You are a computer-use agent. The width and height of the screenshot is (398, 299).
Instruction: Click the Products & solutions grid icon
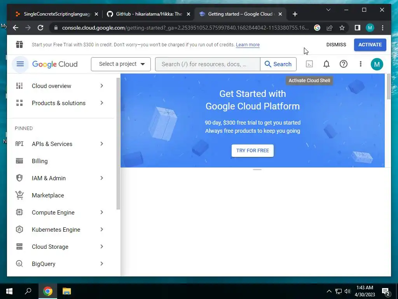tap(19, 103)
